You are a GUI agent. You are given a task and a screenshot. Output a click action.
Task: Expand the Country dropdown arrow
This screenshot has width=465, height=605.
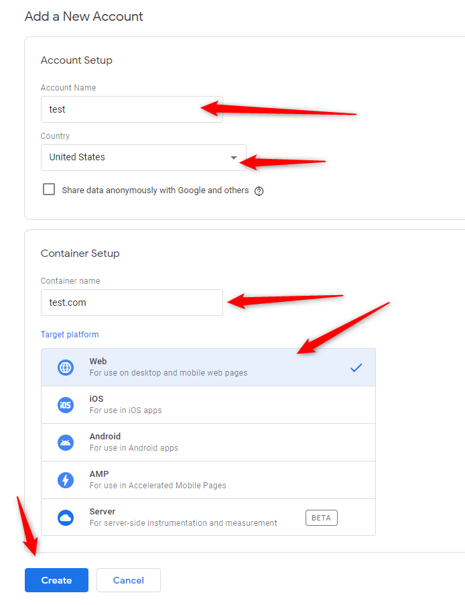point(234,158)
